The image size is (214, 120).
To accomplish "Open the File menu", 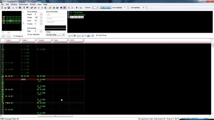I will coord(2,4).
